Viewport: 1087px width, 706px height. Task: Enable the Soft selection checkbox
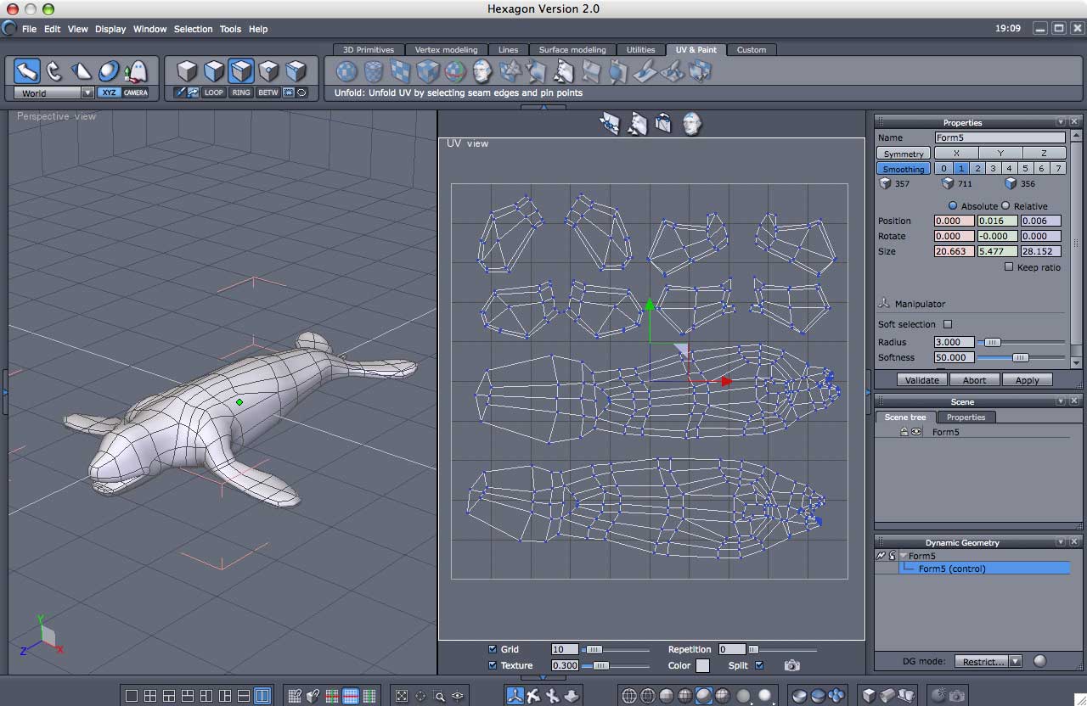948,324
